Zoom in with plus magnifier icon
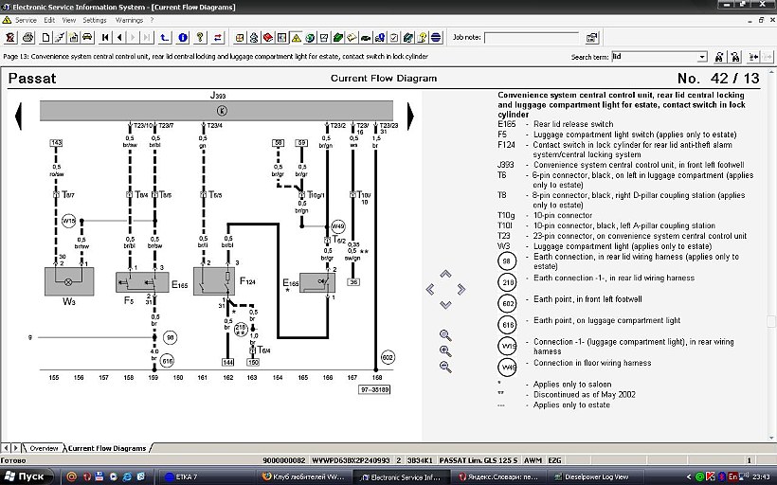 coord(445,351)
